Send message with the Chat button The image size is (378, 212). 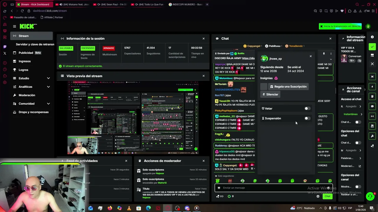[328, 196]
